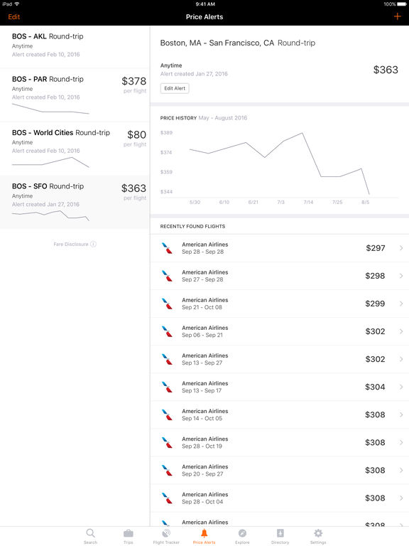Viewport: 409px width, 546px height.
Task: Expand the $297 American Airlines flight chevron
Action: coord(401,248)
